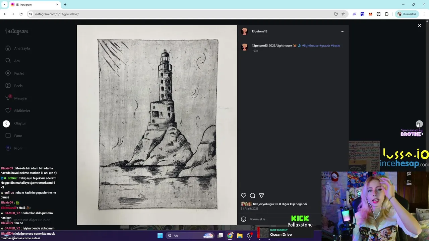Viewport: 429px width, 241px height.
Task: Click the browser forward button
Action: (13, 14)
